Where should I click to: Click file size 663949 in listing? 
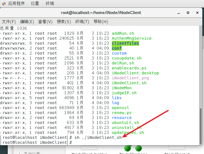[67, 108]
